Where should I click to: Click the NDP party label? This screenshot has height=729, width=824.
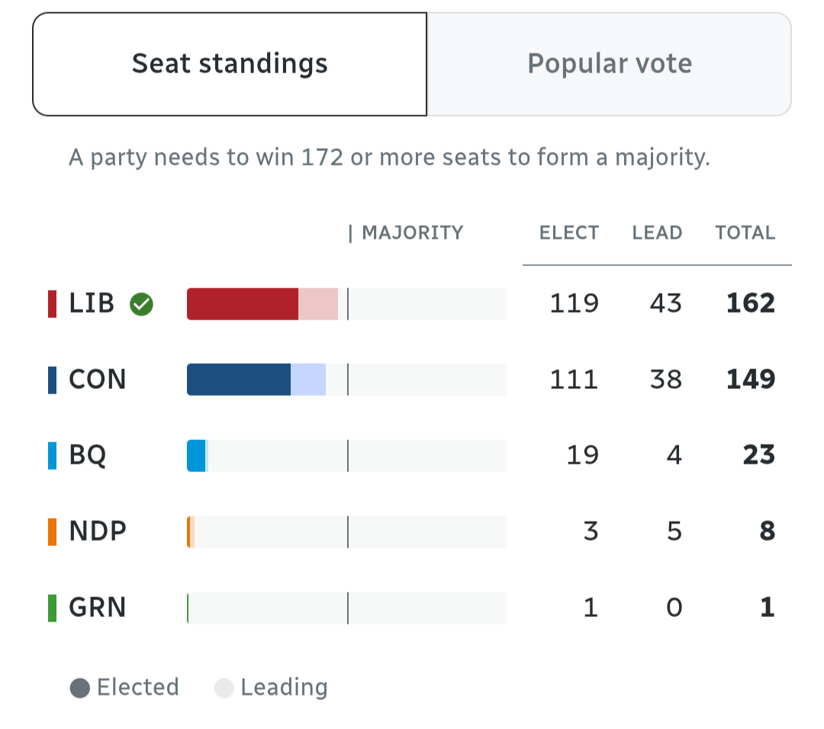coord(98,531)
